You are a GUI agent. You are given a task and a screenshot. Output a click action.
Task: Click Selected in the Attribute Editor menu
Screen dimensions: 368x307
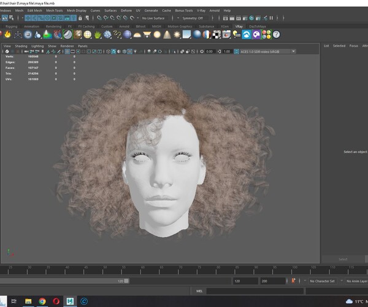(x=339, y=46)
